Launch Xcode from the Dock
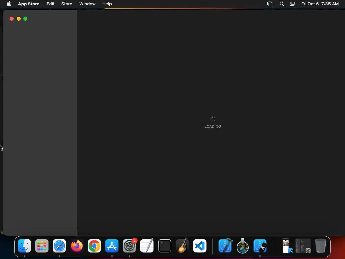This screenshot has height=259, width=345. (225, 246)
